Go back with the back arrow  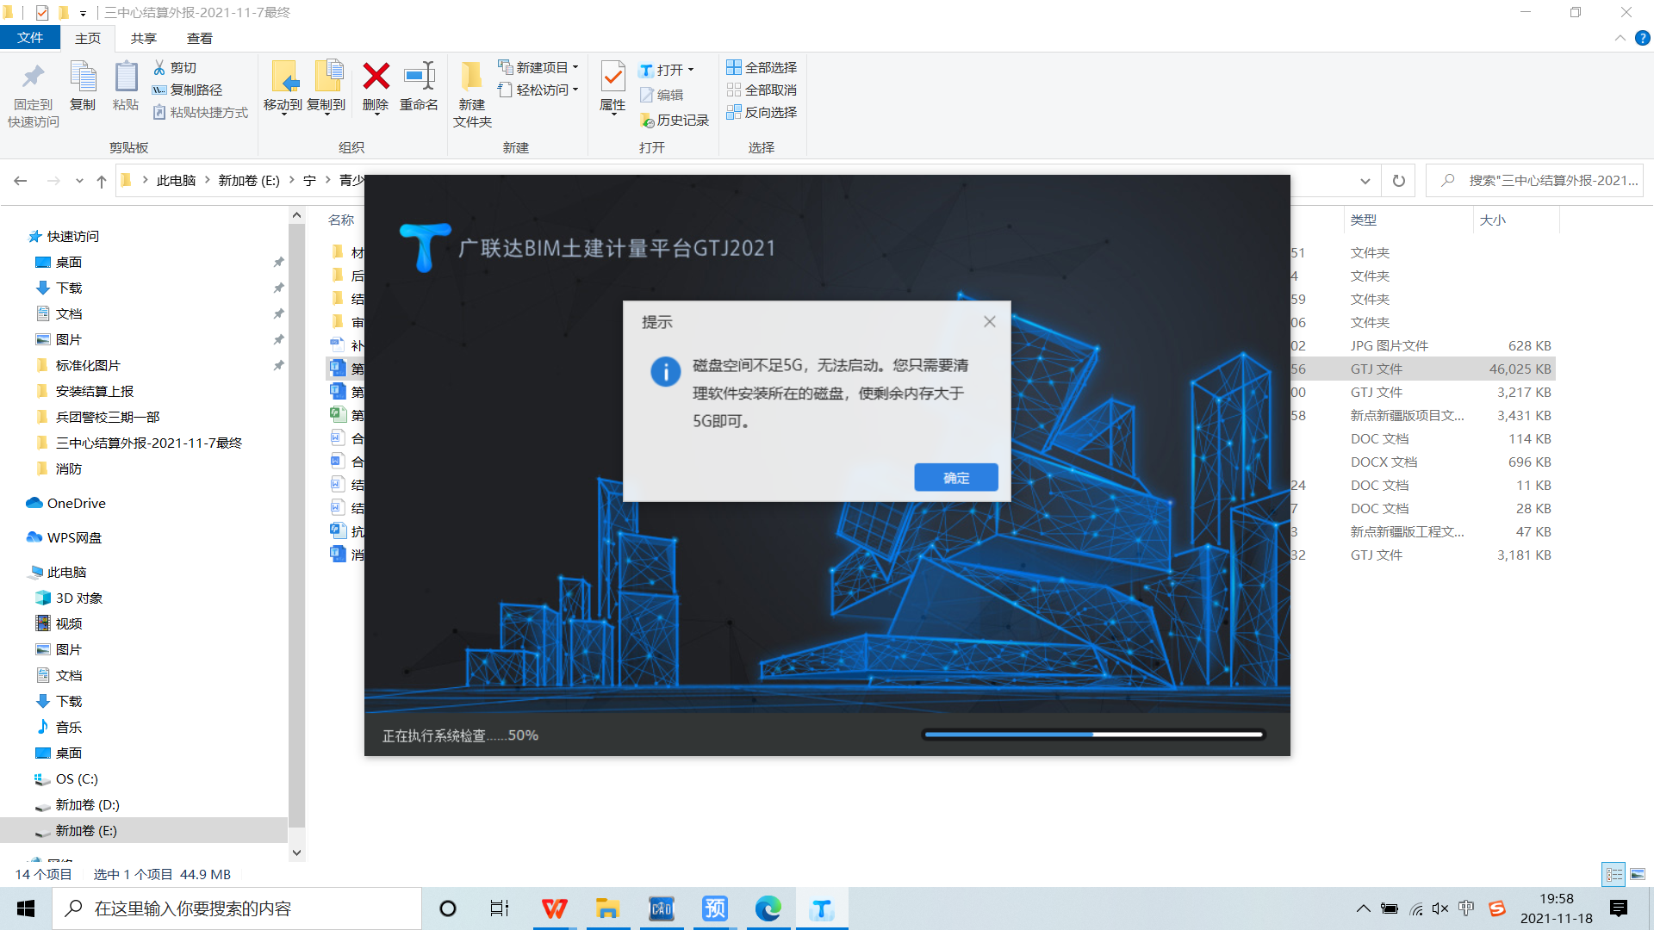[x=21, y=181]
